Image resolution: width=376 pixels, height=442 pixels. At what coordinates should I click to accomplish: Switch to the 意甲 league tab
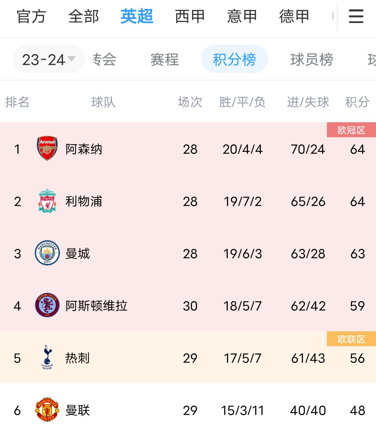coord(242,16)
